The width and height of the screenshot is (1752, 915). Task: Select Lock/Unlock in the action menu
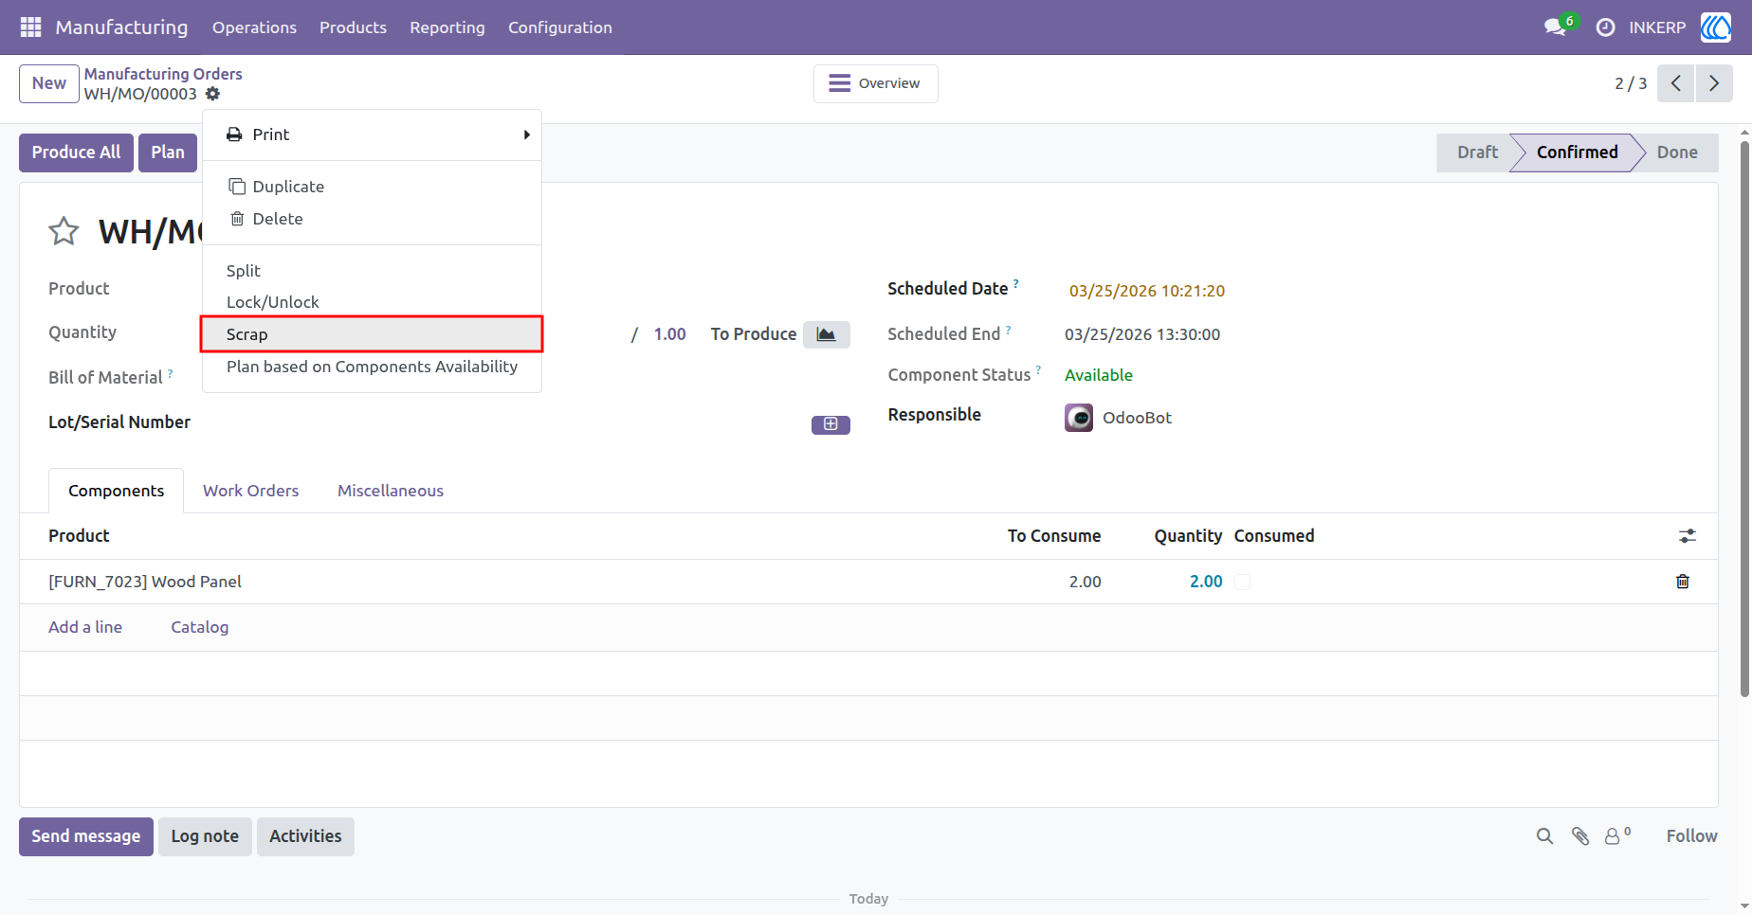click(372, 302)
